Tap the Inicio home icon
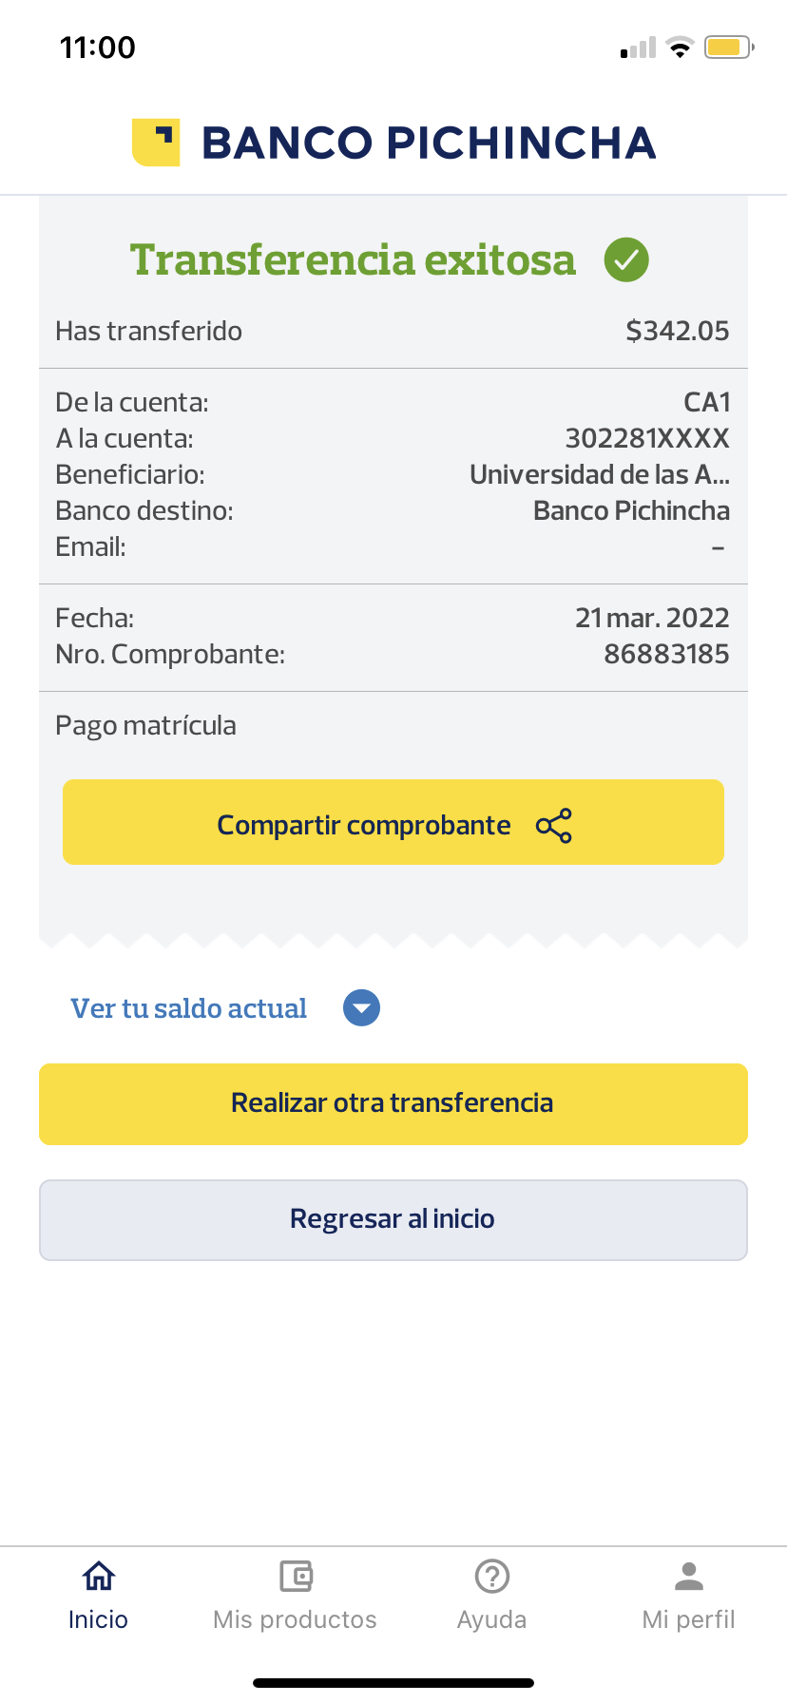 (98, 1577)
